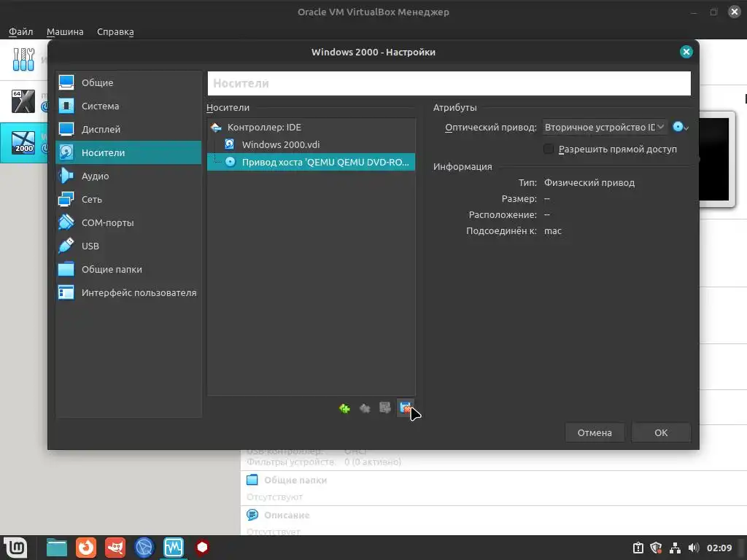Click the green add controller icon
The height and width of the screenshot is (560, 747).
(x=344, y=408)
